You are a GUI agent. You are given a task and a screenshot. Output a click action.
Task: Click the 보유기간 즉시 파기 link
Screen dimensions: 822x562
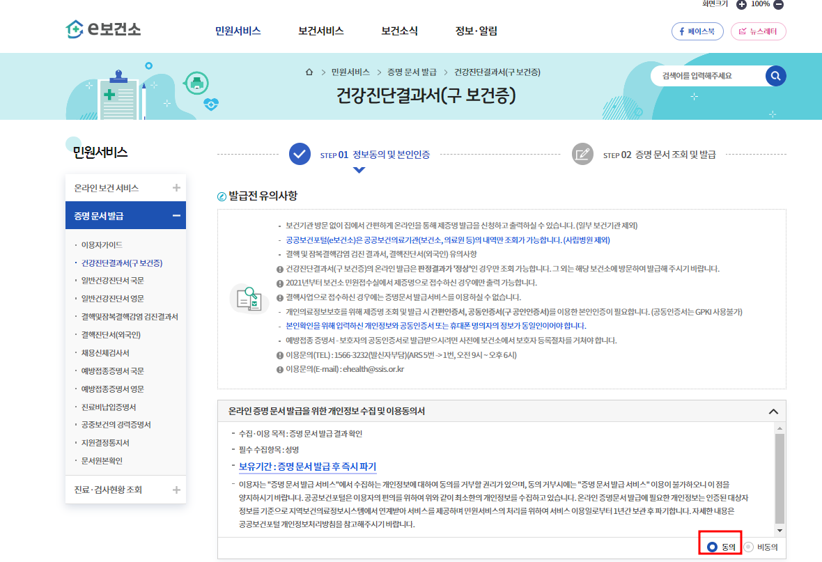tap(307, 465)
